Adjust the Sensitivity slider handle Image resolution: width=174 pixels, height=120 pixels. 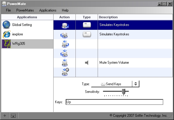tap(123, 92)
